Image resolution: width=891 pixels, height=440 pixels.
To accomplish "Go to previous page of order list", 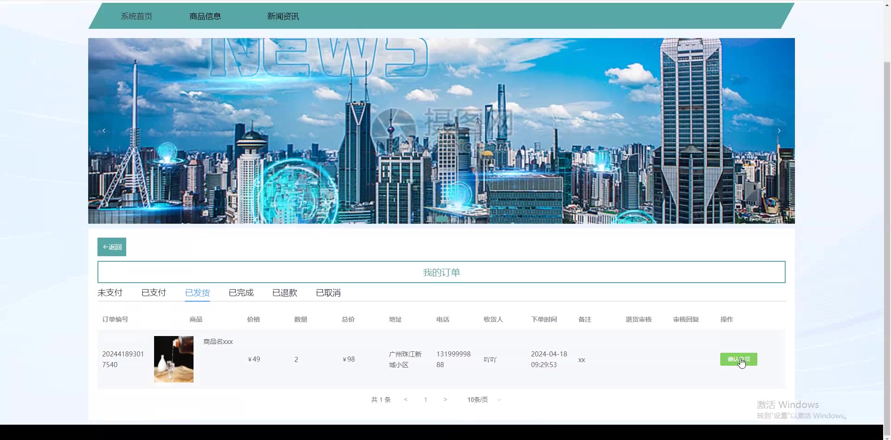I will pos(406,400).
